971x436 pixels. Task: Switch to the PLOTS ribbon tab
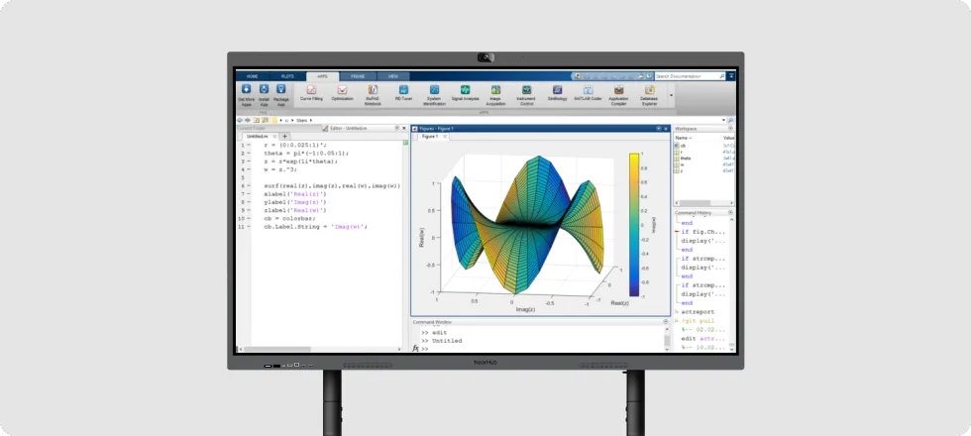click(287, 76)
